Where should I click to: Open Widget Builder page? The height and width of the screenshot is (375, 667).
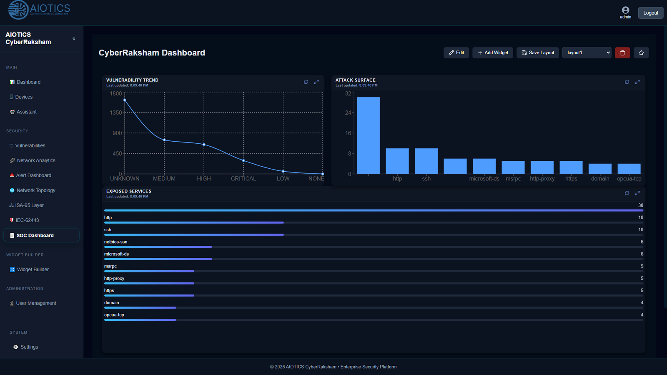click(x=42, y=270)
